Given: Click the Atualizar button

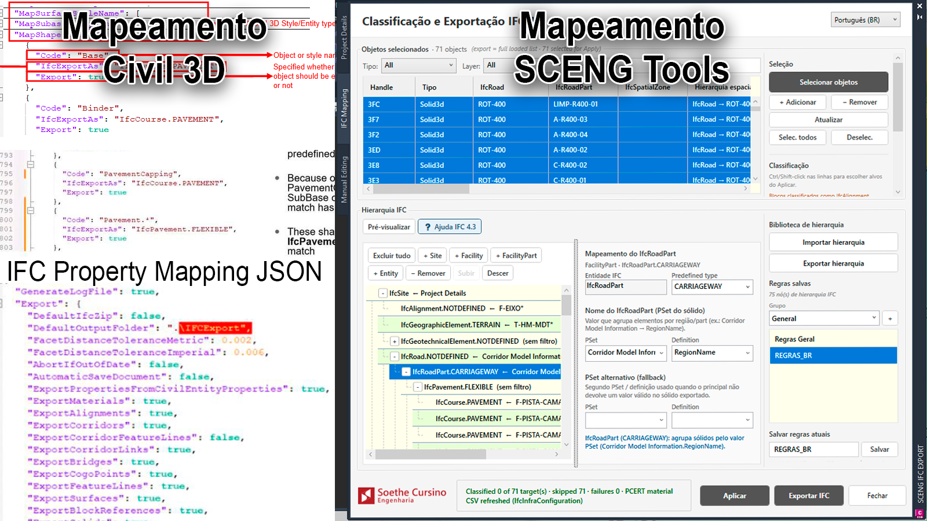Looking at the screenshot, I should click(829, 120).
